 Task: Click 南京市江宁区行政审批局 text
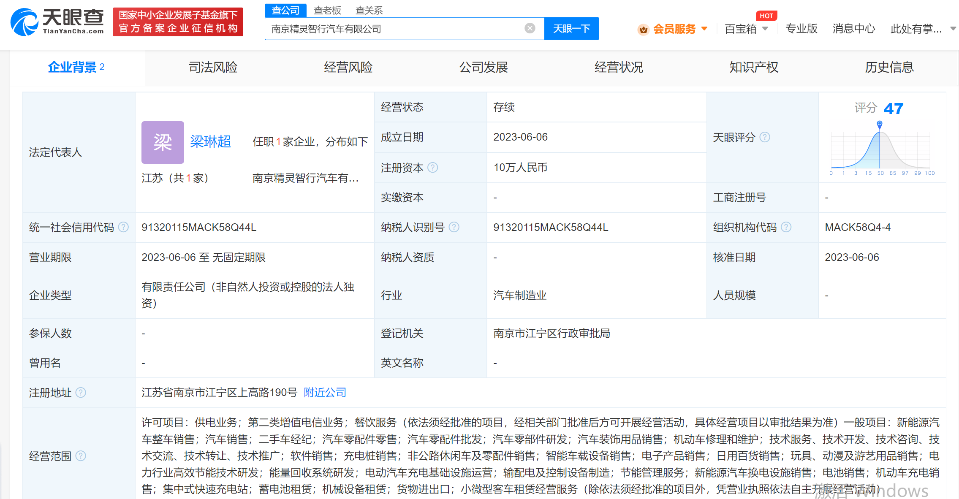(551, 334)
